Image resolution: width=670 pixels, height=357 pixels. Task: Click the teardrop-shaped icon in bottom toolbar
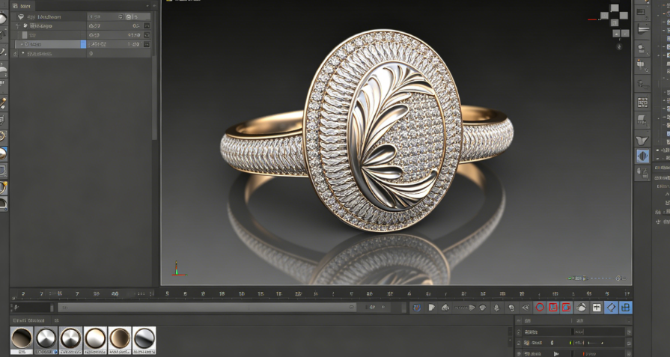pyautogui.click(x=496, y=308)
